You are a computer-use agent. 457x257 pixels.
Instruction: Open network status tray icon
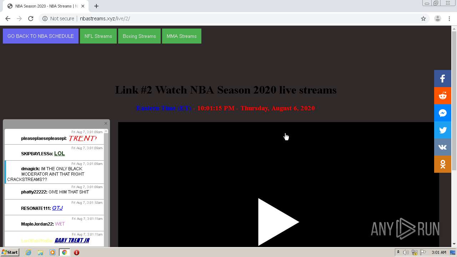click(x=415, y=252)
